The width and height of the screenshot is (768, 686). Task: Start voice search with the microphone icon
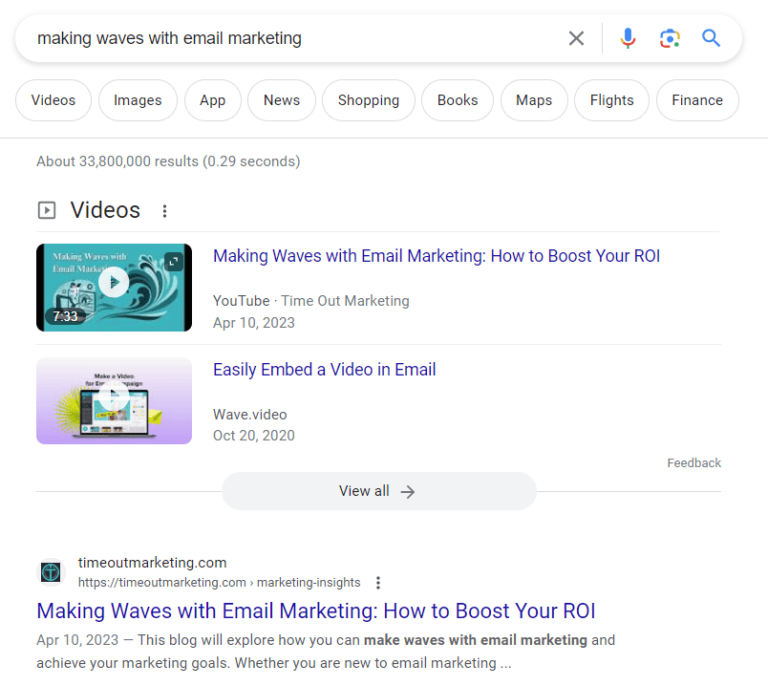(x=628, y=38)
